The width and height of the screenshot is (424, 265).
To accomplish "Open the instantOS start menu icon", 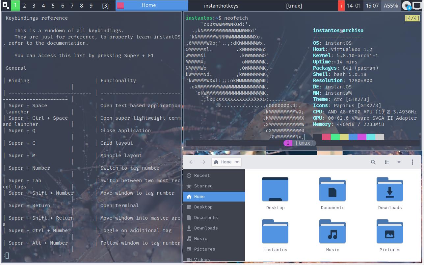I will point(5,6).
